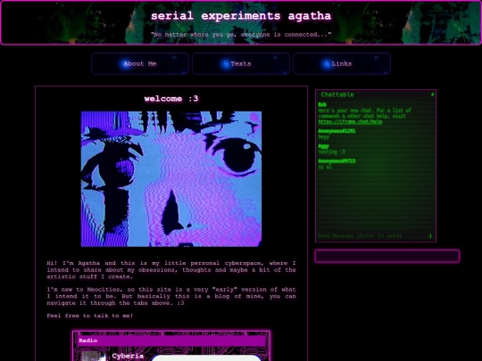The height and width of the screenshot is (361, 482).
Task: Click the "oi oi" chat message
Action: pos(325,167)
